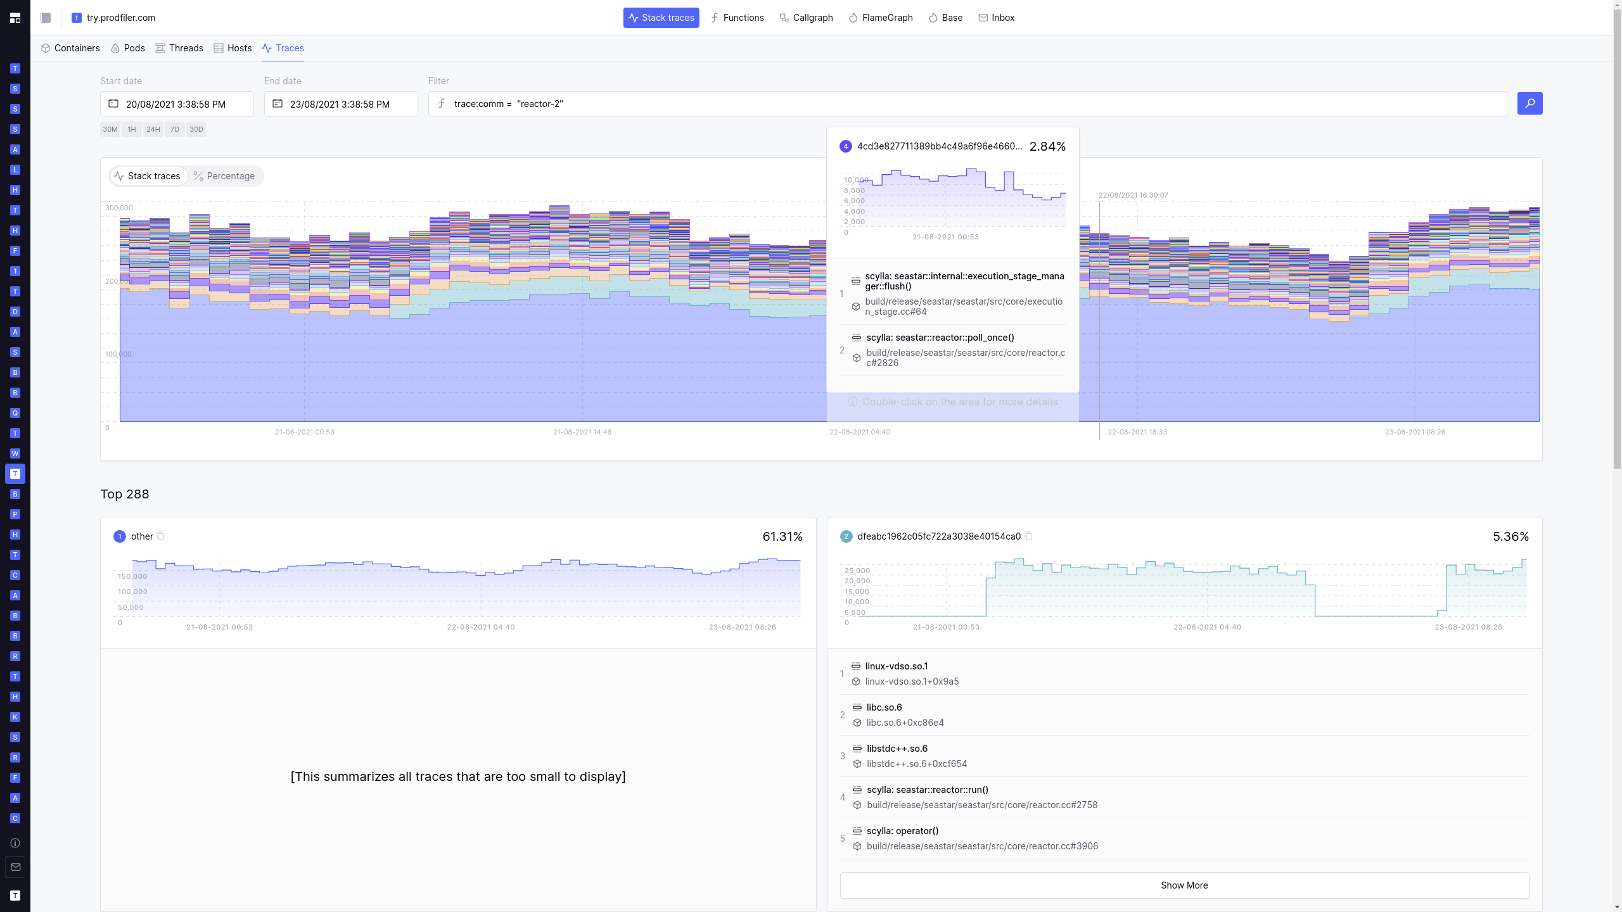Screen dimensions: 1622x912
Task: Click the calendar icon in Start date field
Action: pos(113,103)
